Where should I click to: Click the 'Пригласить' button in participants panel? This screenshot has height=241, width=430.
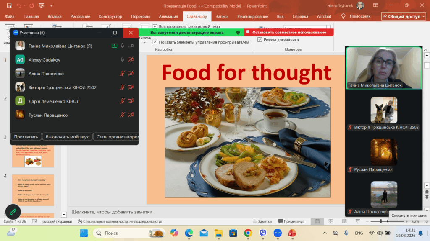click(x=26, y=137)
